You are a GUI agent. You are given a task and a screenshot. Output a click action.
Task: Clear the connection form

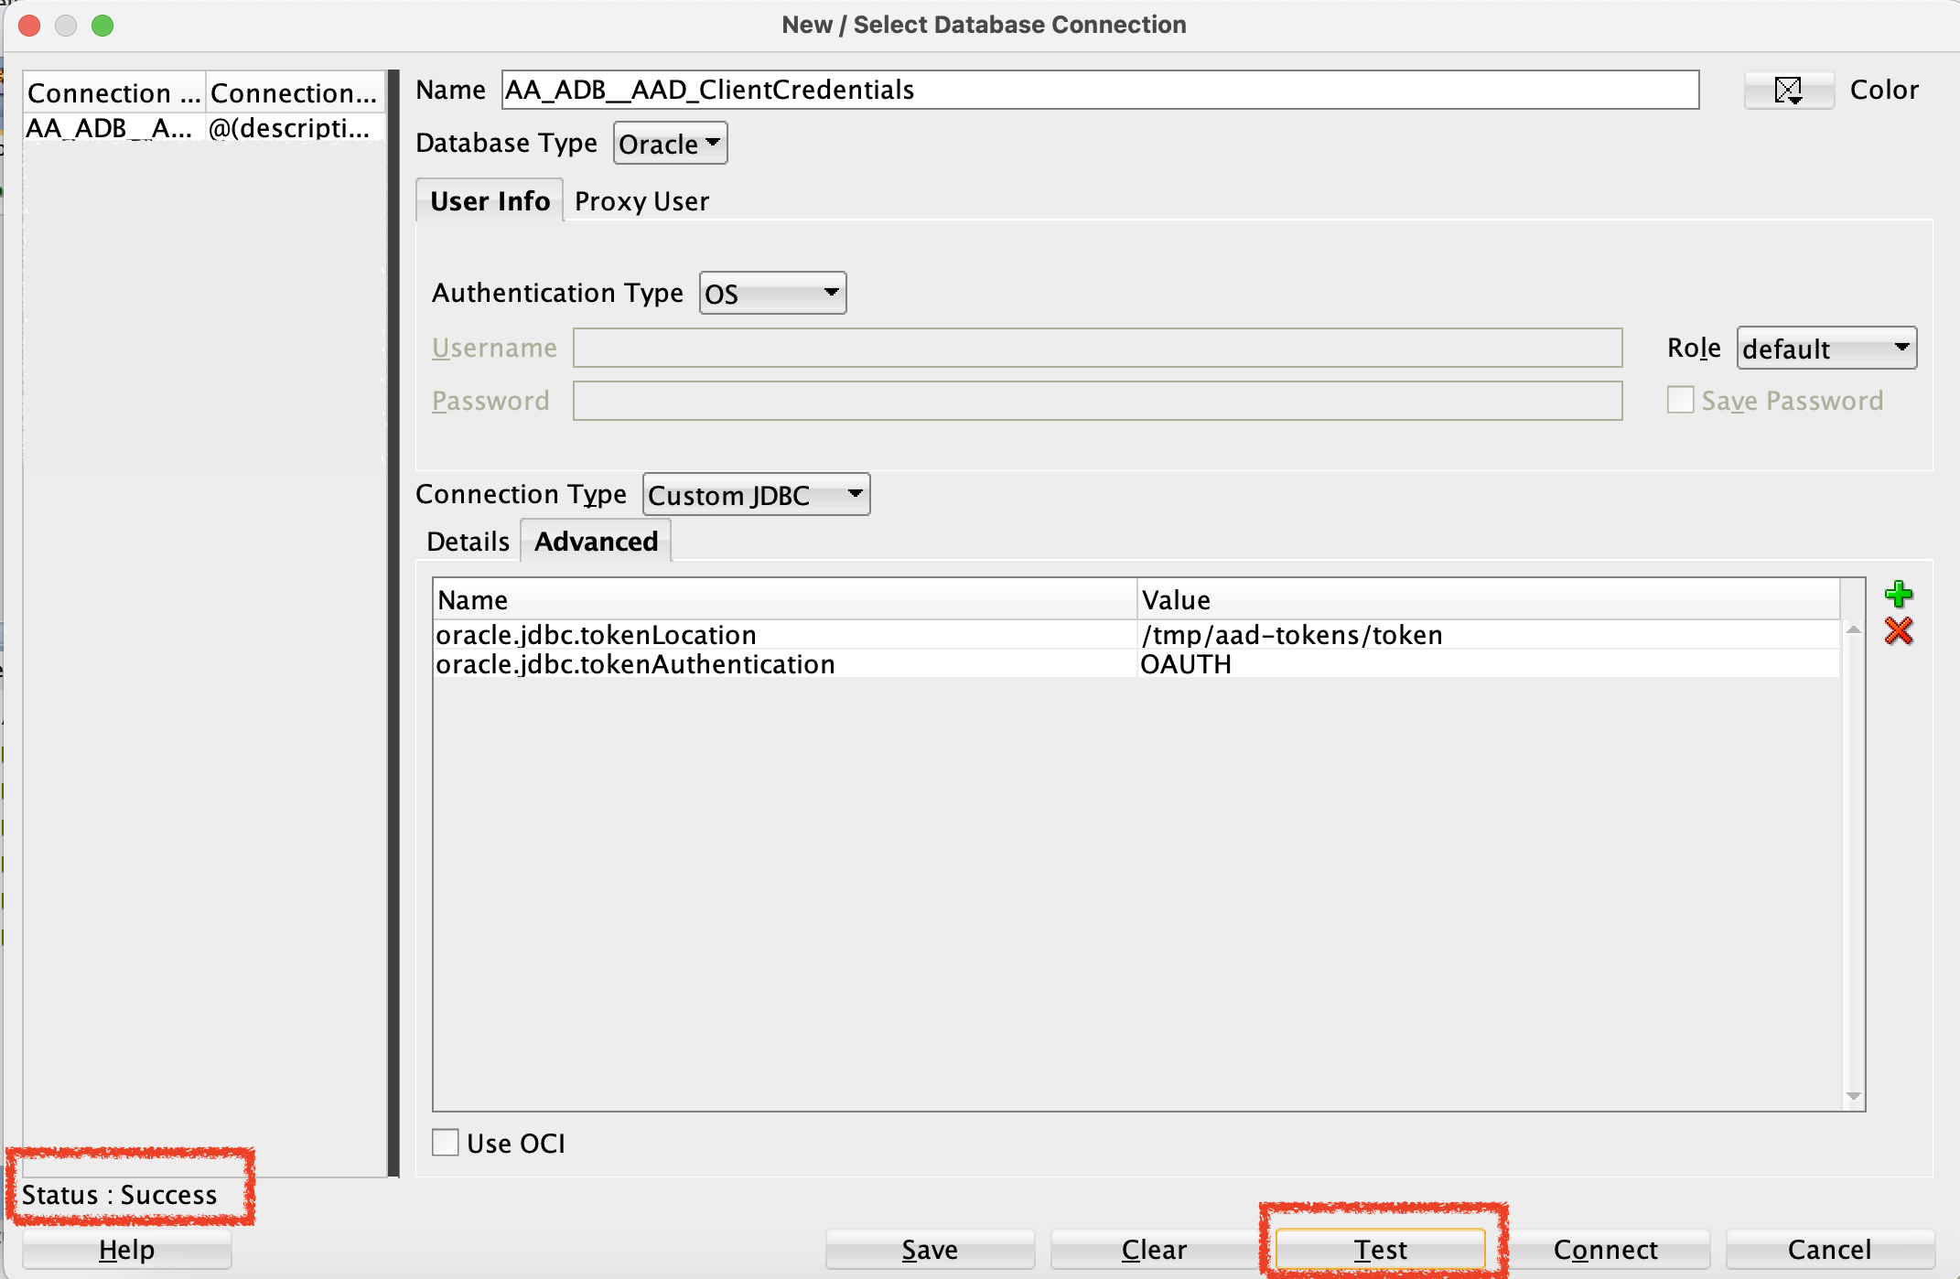coord(1154,1248)
